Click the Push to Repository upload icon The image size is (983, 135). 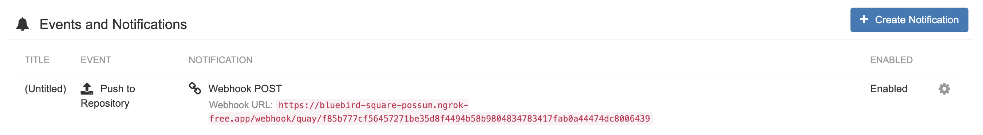pos(87,89)
